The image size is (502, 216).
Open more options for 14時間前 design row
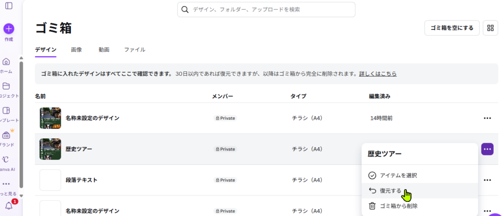click(x=487, y=118)
